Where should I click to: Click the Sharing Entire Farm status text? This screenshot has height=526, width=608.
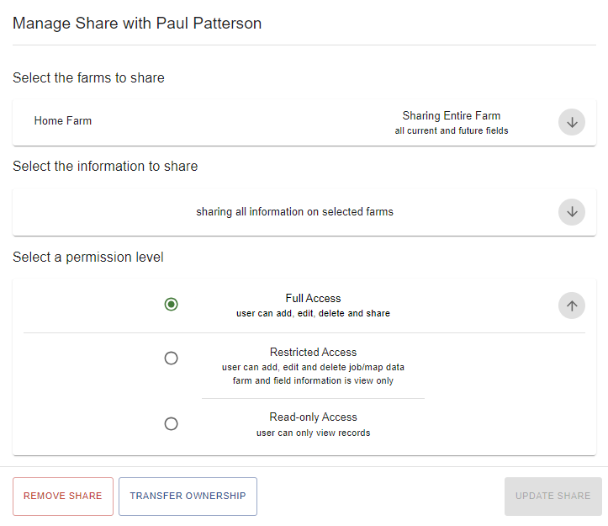[x=452, y=115]
